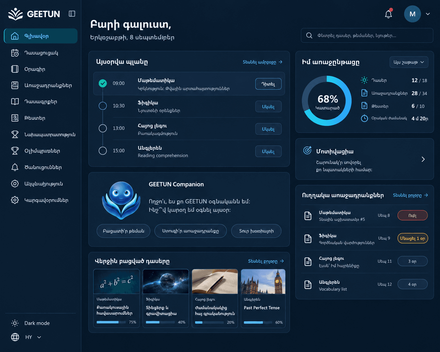Click the sun icon beside Դասեր
This screenshot has height=352, width=440.
point(364,80)
